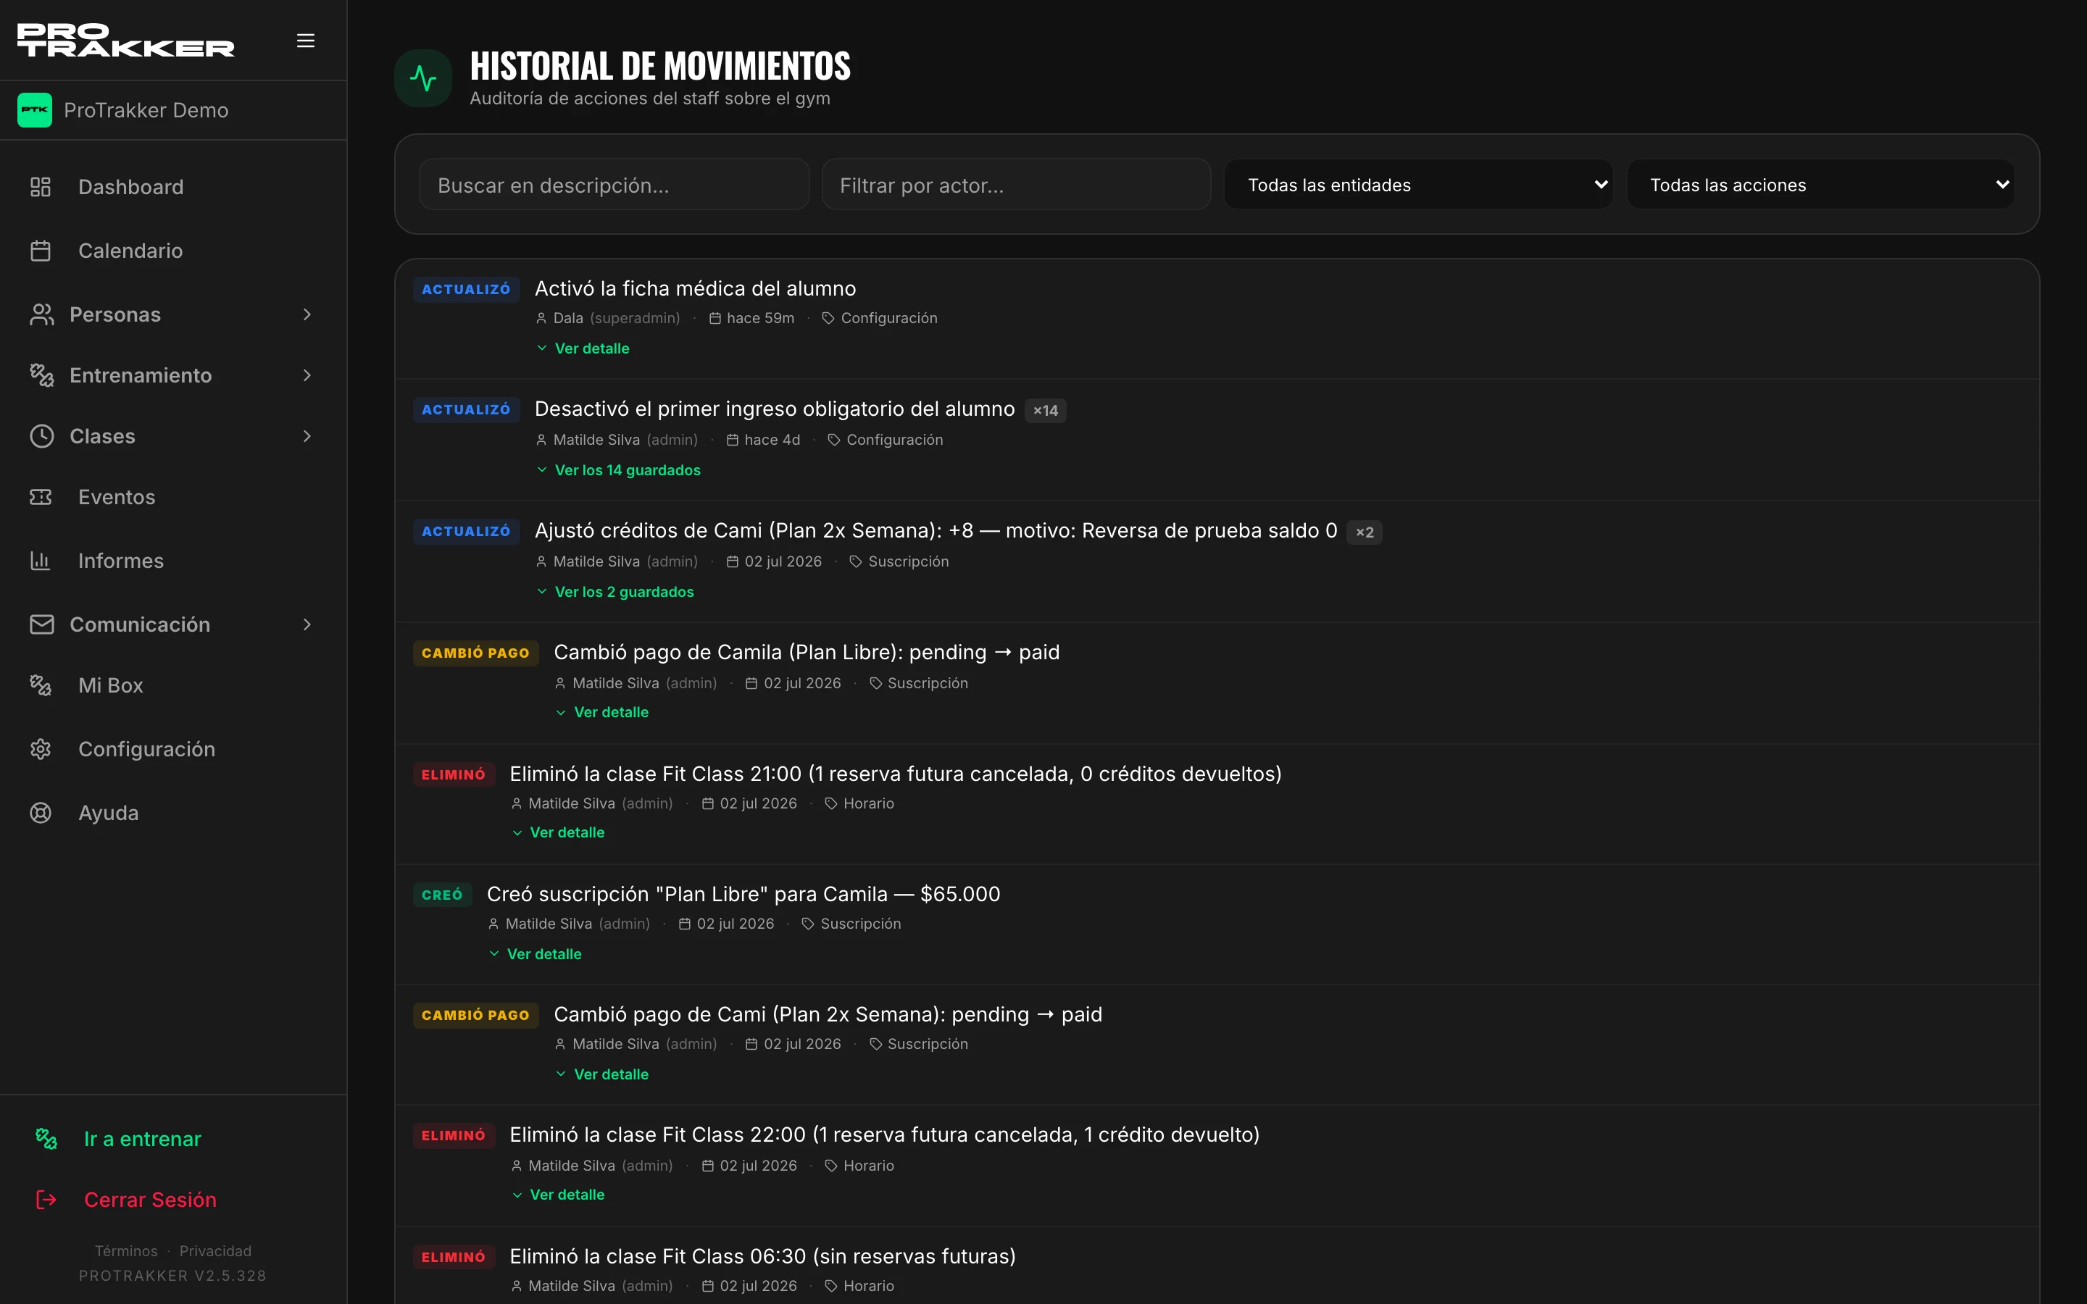Open the Todas las entidades dropdown
2087x1304 pixels.
pos(1417,185)
